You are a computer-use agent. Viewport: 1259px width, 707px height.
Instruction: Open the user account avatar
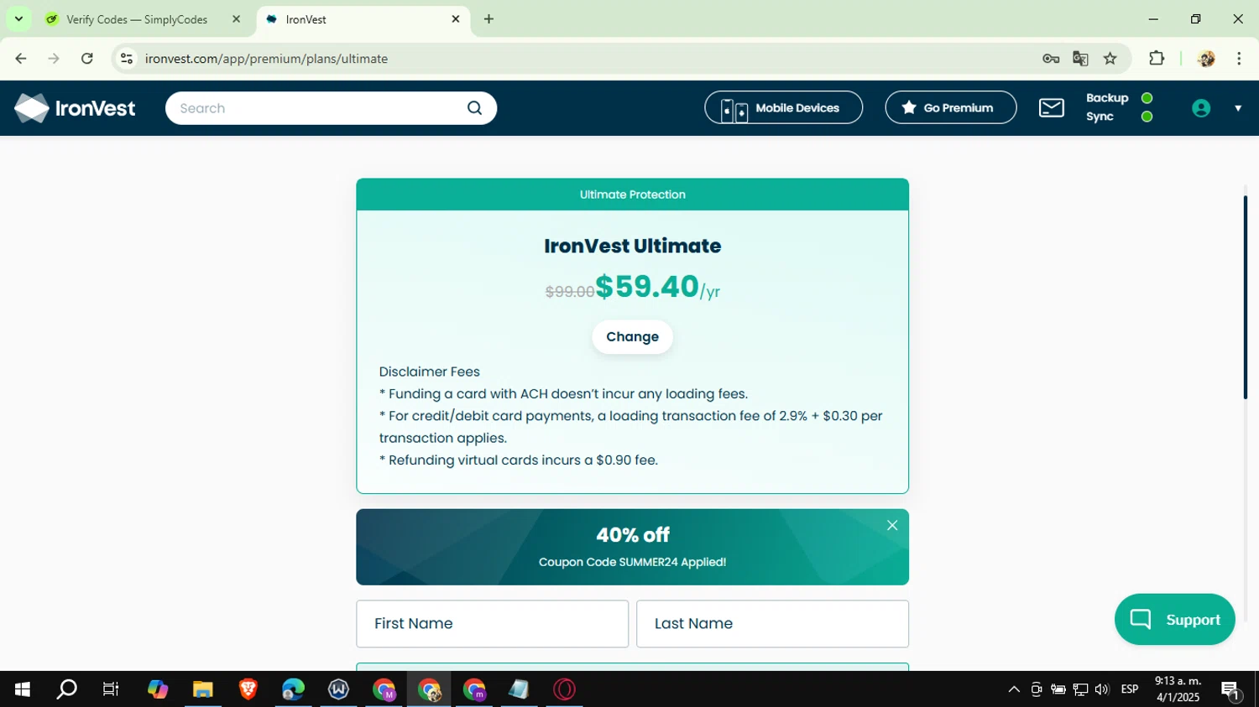click(1201, 108)
